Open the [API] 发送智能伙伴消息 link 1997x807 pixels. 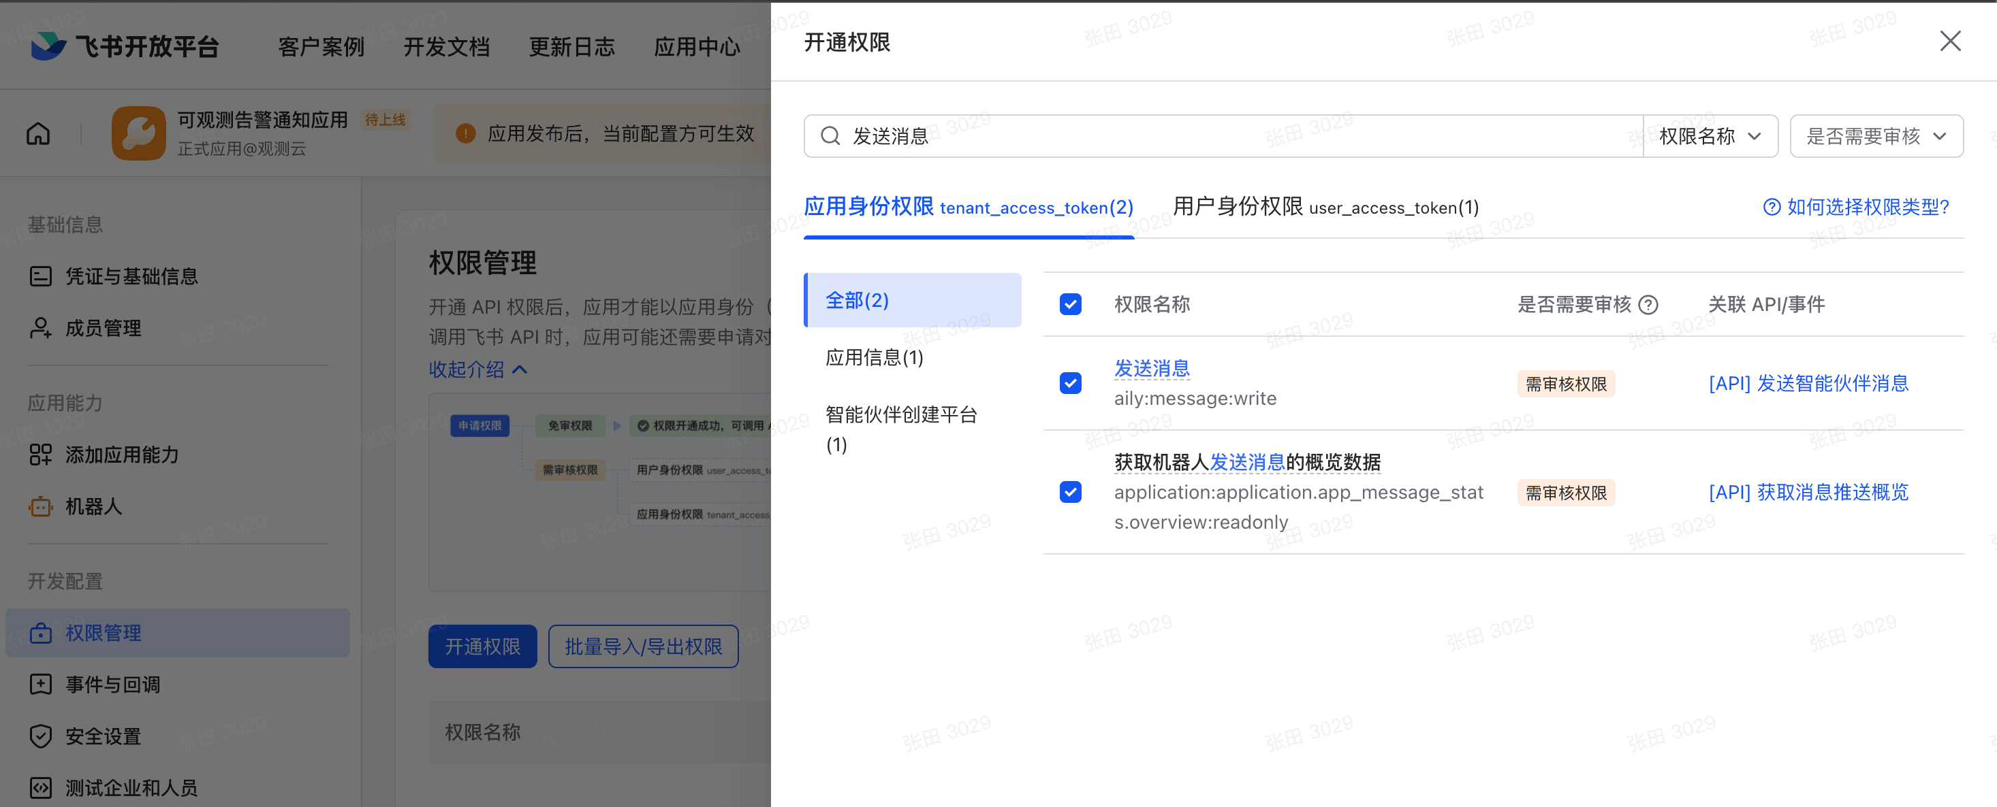click(1808, 383)
